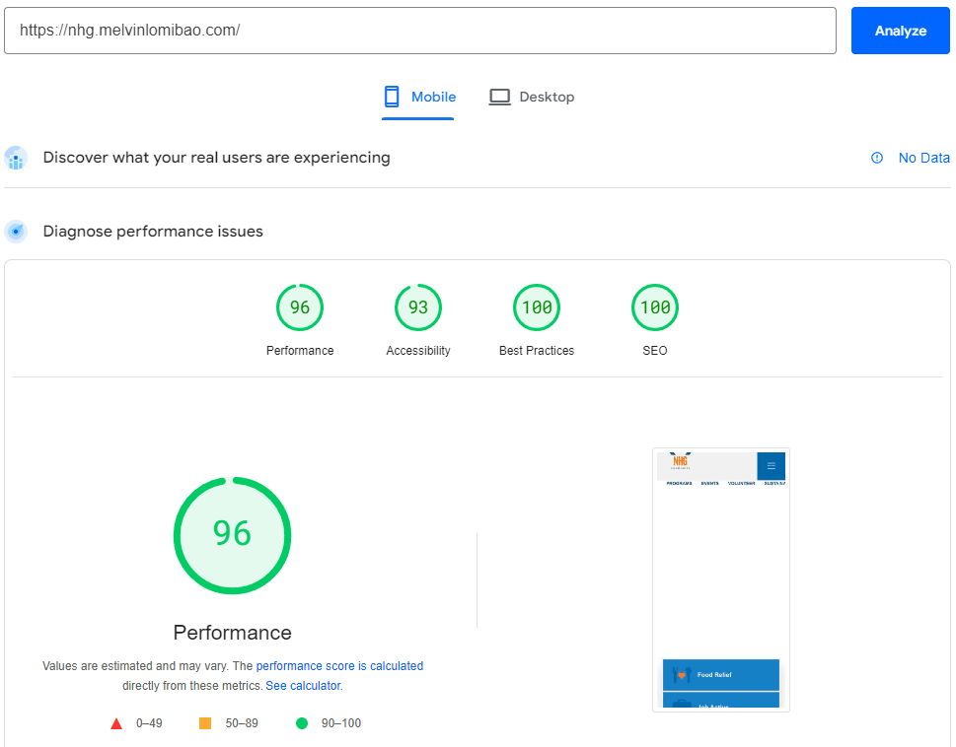Click the red triangle 0–49 legend icon
Screen dimensions: 956x747
[x=116, y=722]
